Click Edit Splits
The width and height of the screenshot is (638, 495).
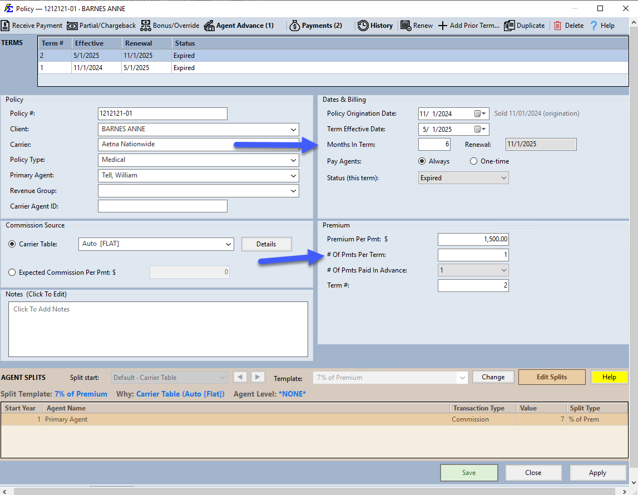coord(552,377)
